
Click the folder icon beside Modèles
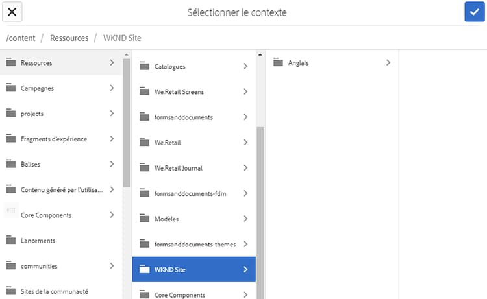[144, 219]
